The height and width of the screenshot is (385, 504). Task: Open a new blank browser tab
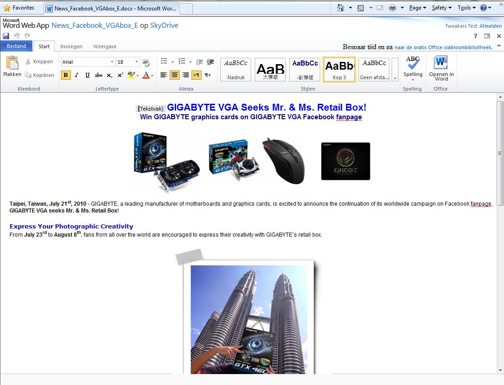coord(186,9)
